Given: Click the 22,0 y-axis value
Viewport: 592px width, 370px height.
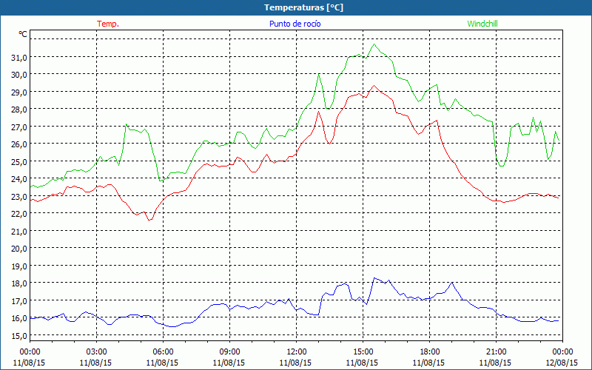Looking at the screenshot, I should coord(19,214).
